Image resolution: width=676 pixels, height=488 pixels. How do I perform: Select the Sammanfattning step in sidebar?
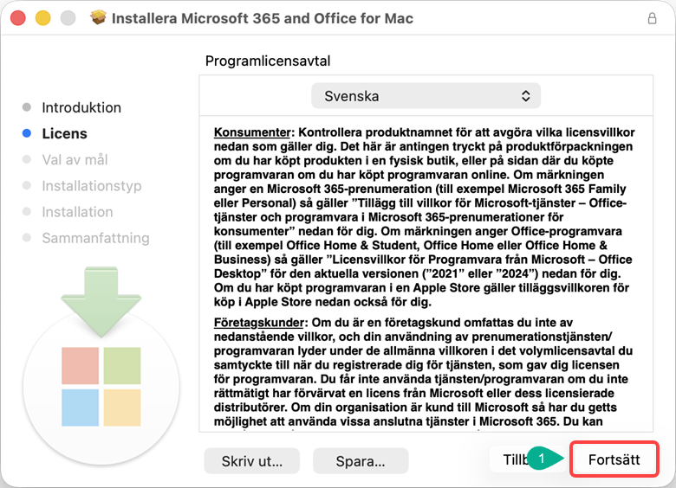point(95,238)
